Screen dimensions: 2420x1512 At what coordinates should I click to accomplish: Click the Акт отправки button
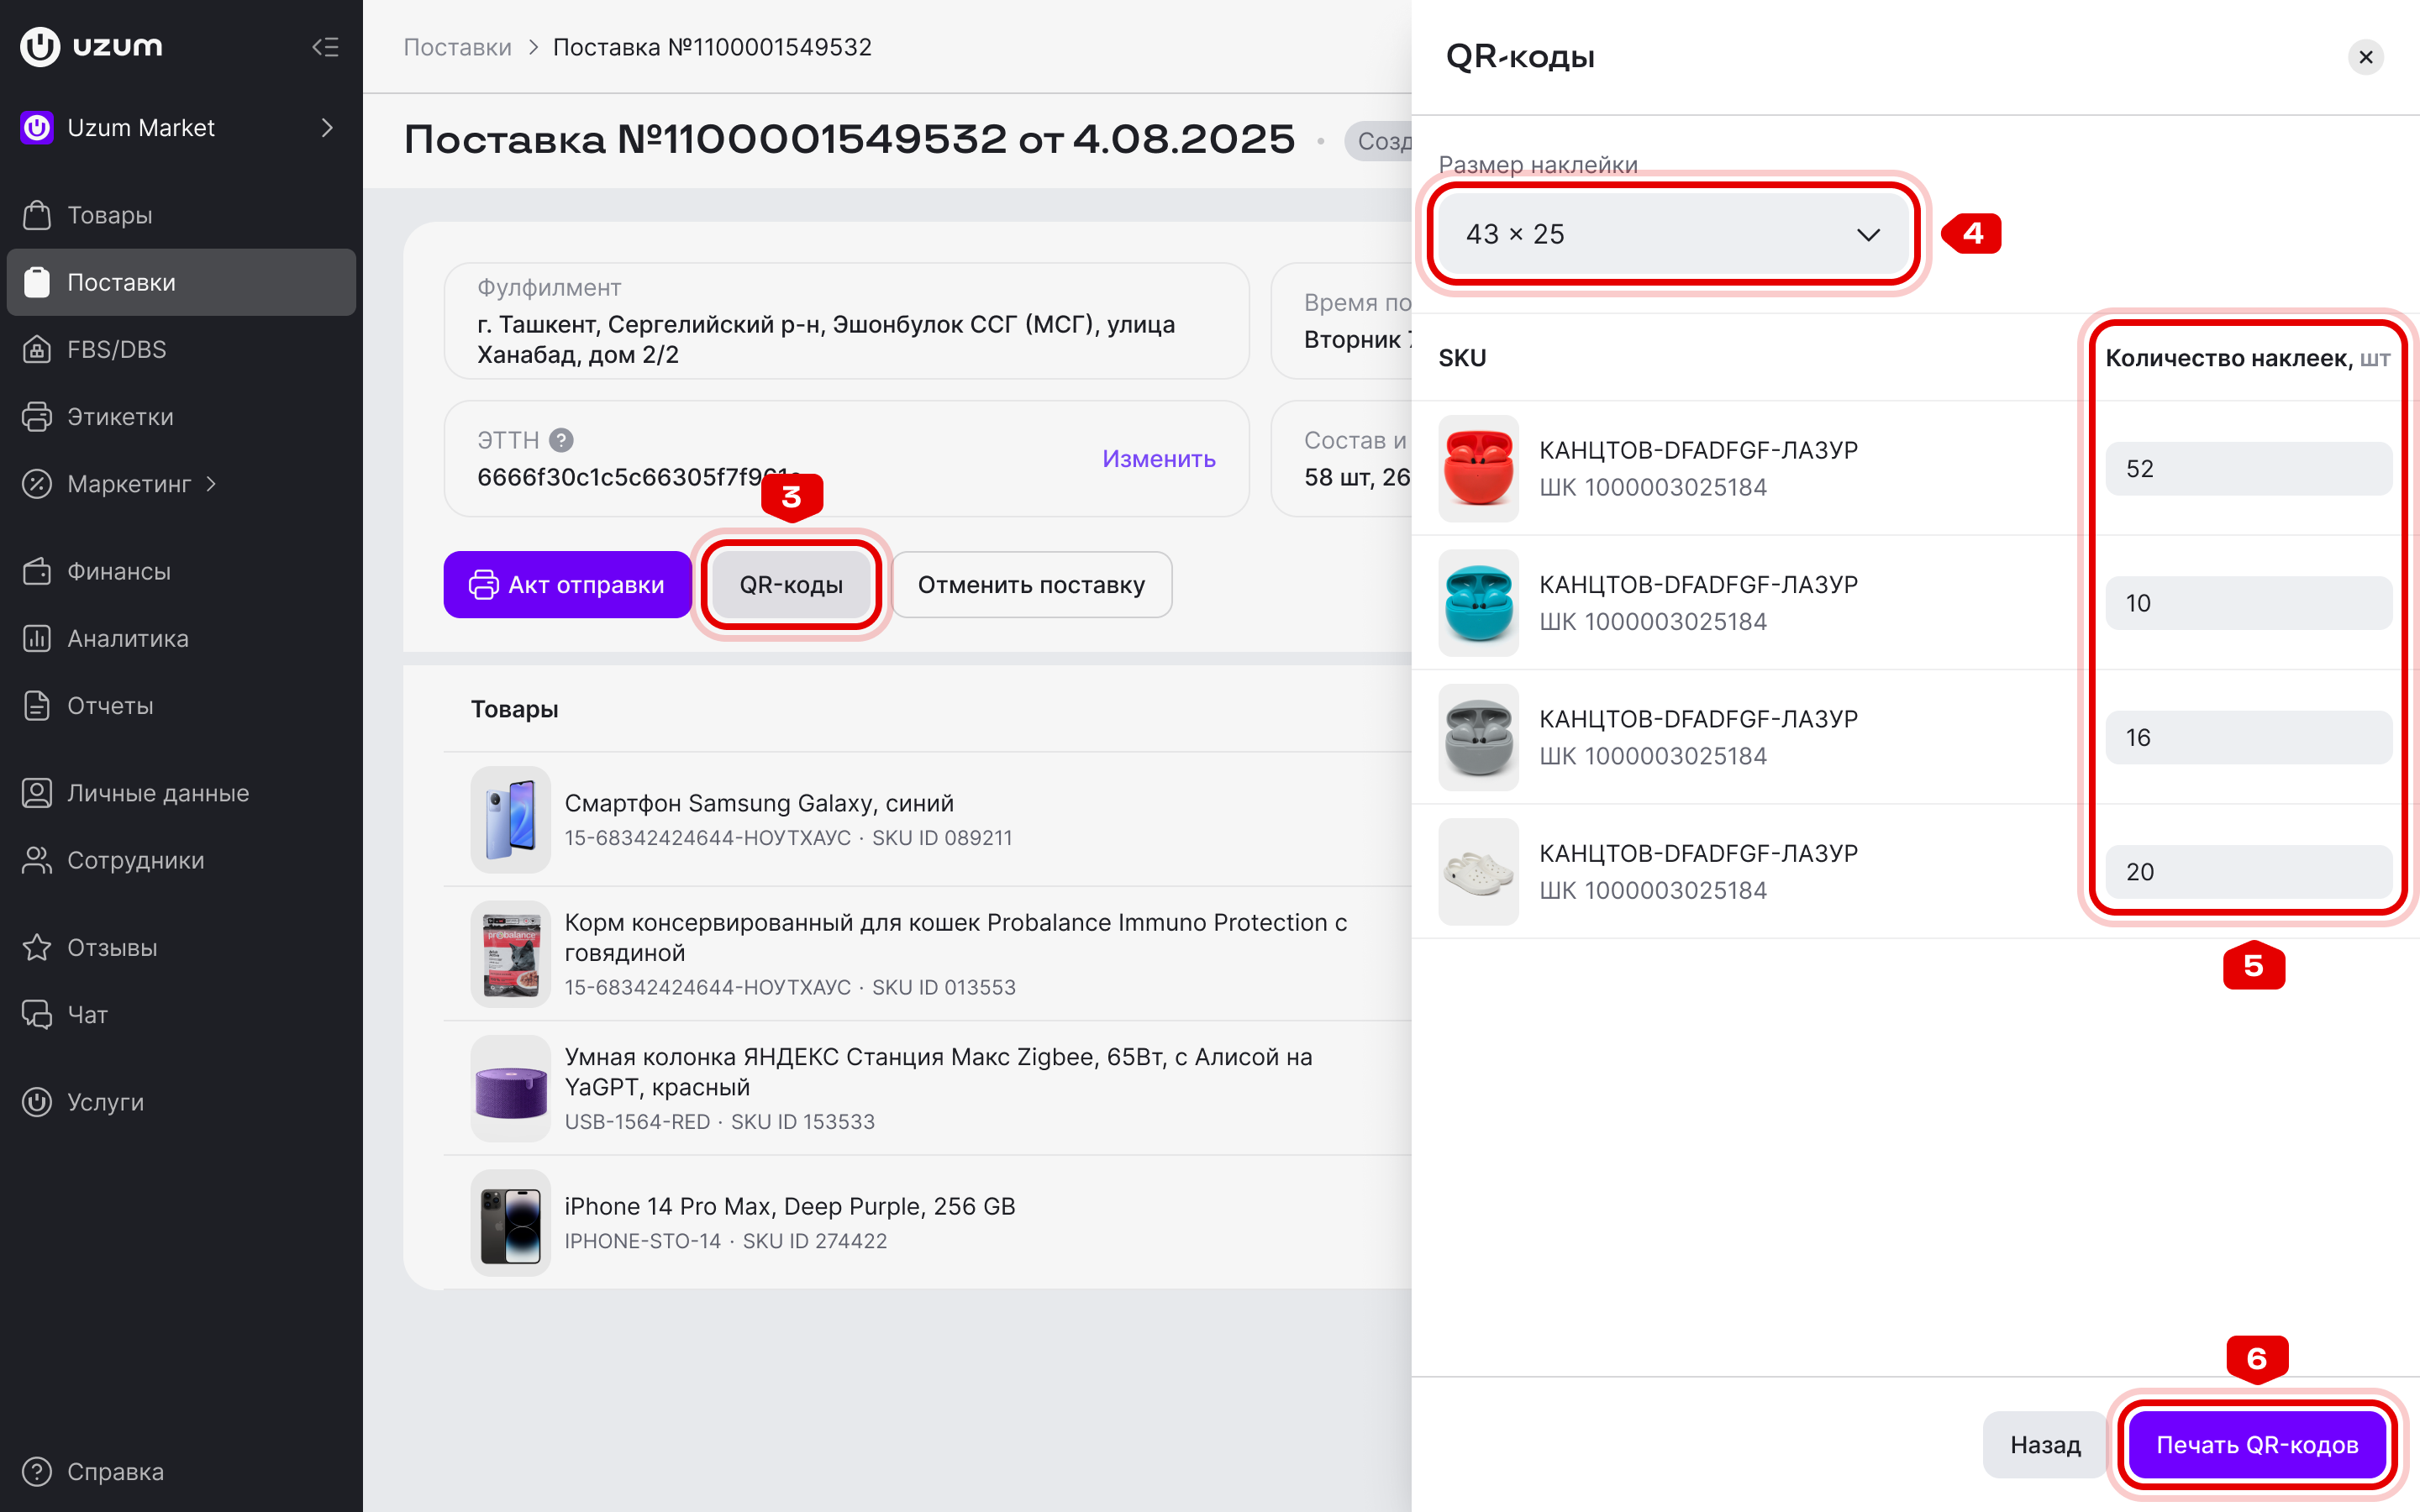tap(567, 584)
